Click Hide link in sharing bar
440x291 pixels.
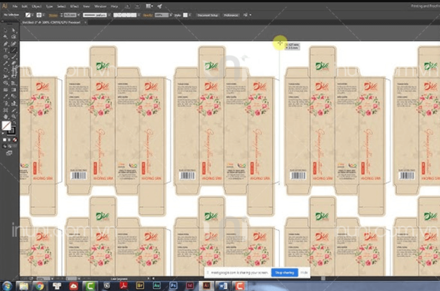click(304, 272)
